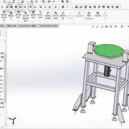Click the green circle toolbar icon
This screenshot has height=129, width=129.
pyautogui.click(x=16, y=7)
